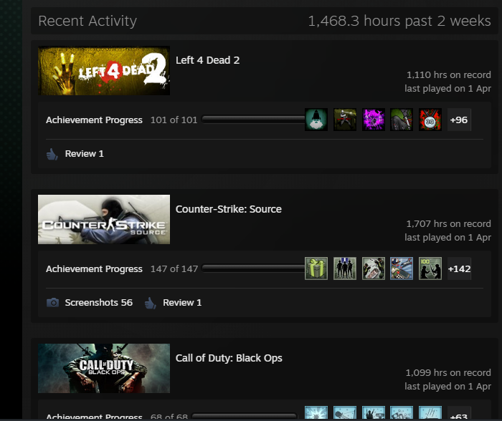The height and width of the screenshot is (421, 502).
Task: Click the 1,468.3 hours past 2 weeks text
Action: (x=399, y=21)
